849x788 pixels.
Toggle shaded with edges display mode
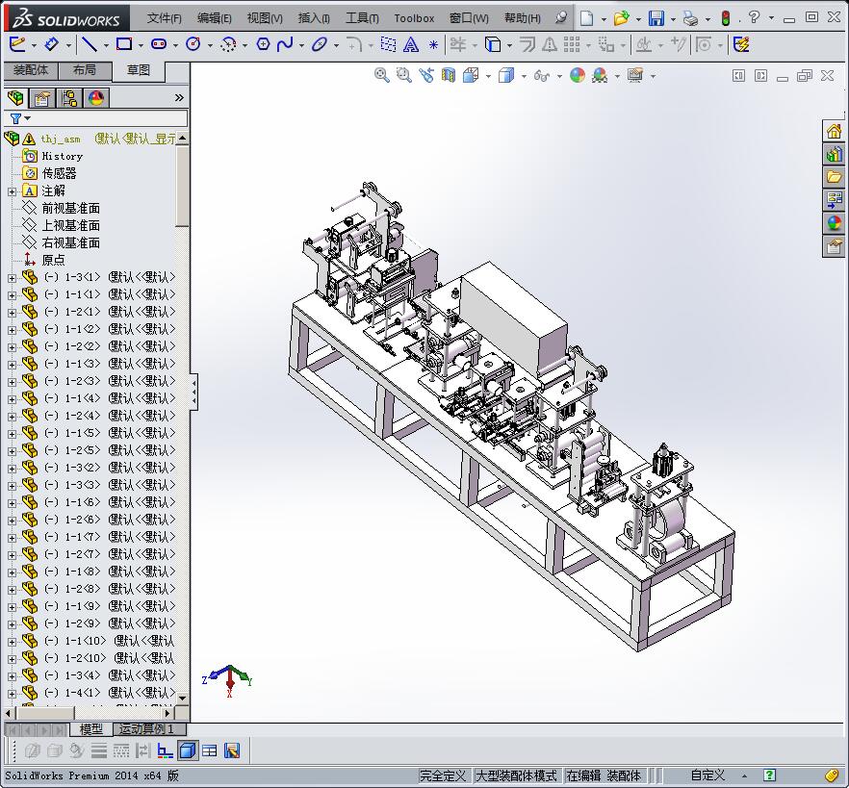(x=506, y=76)
